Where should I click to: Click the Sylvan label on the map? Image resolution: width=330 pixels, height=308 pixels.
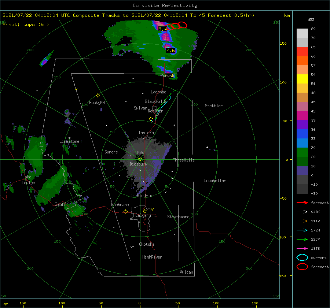tap(140, 108)
